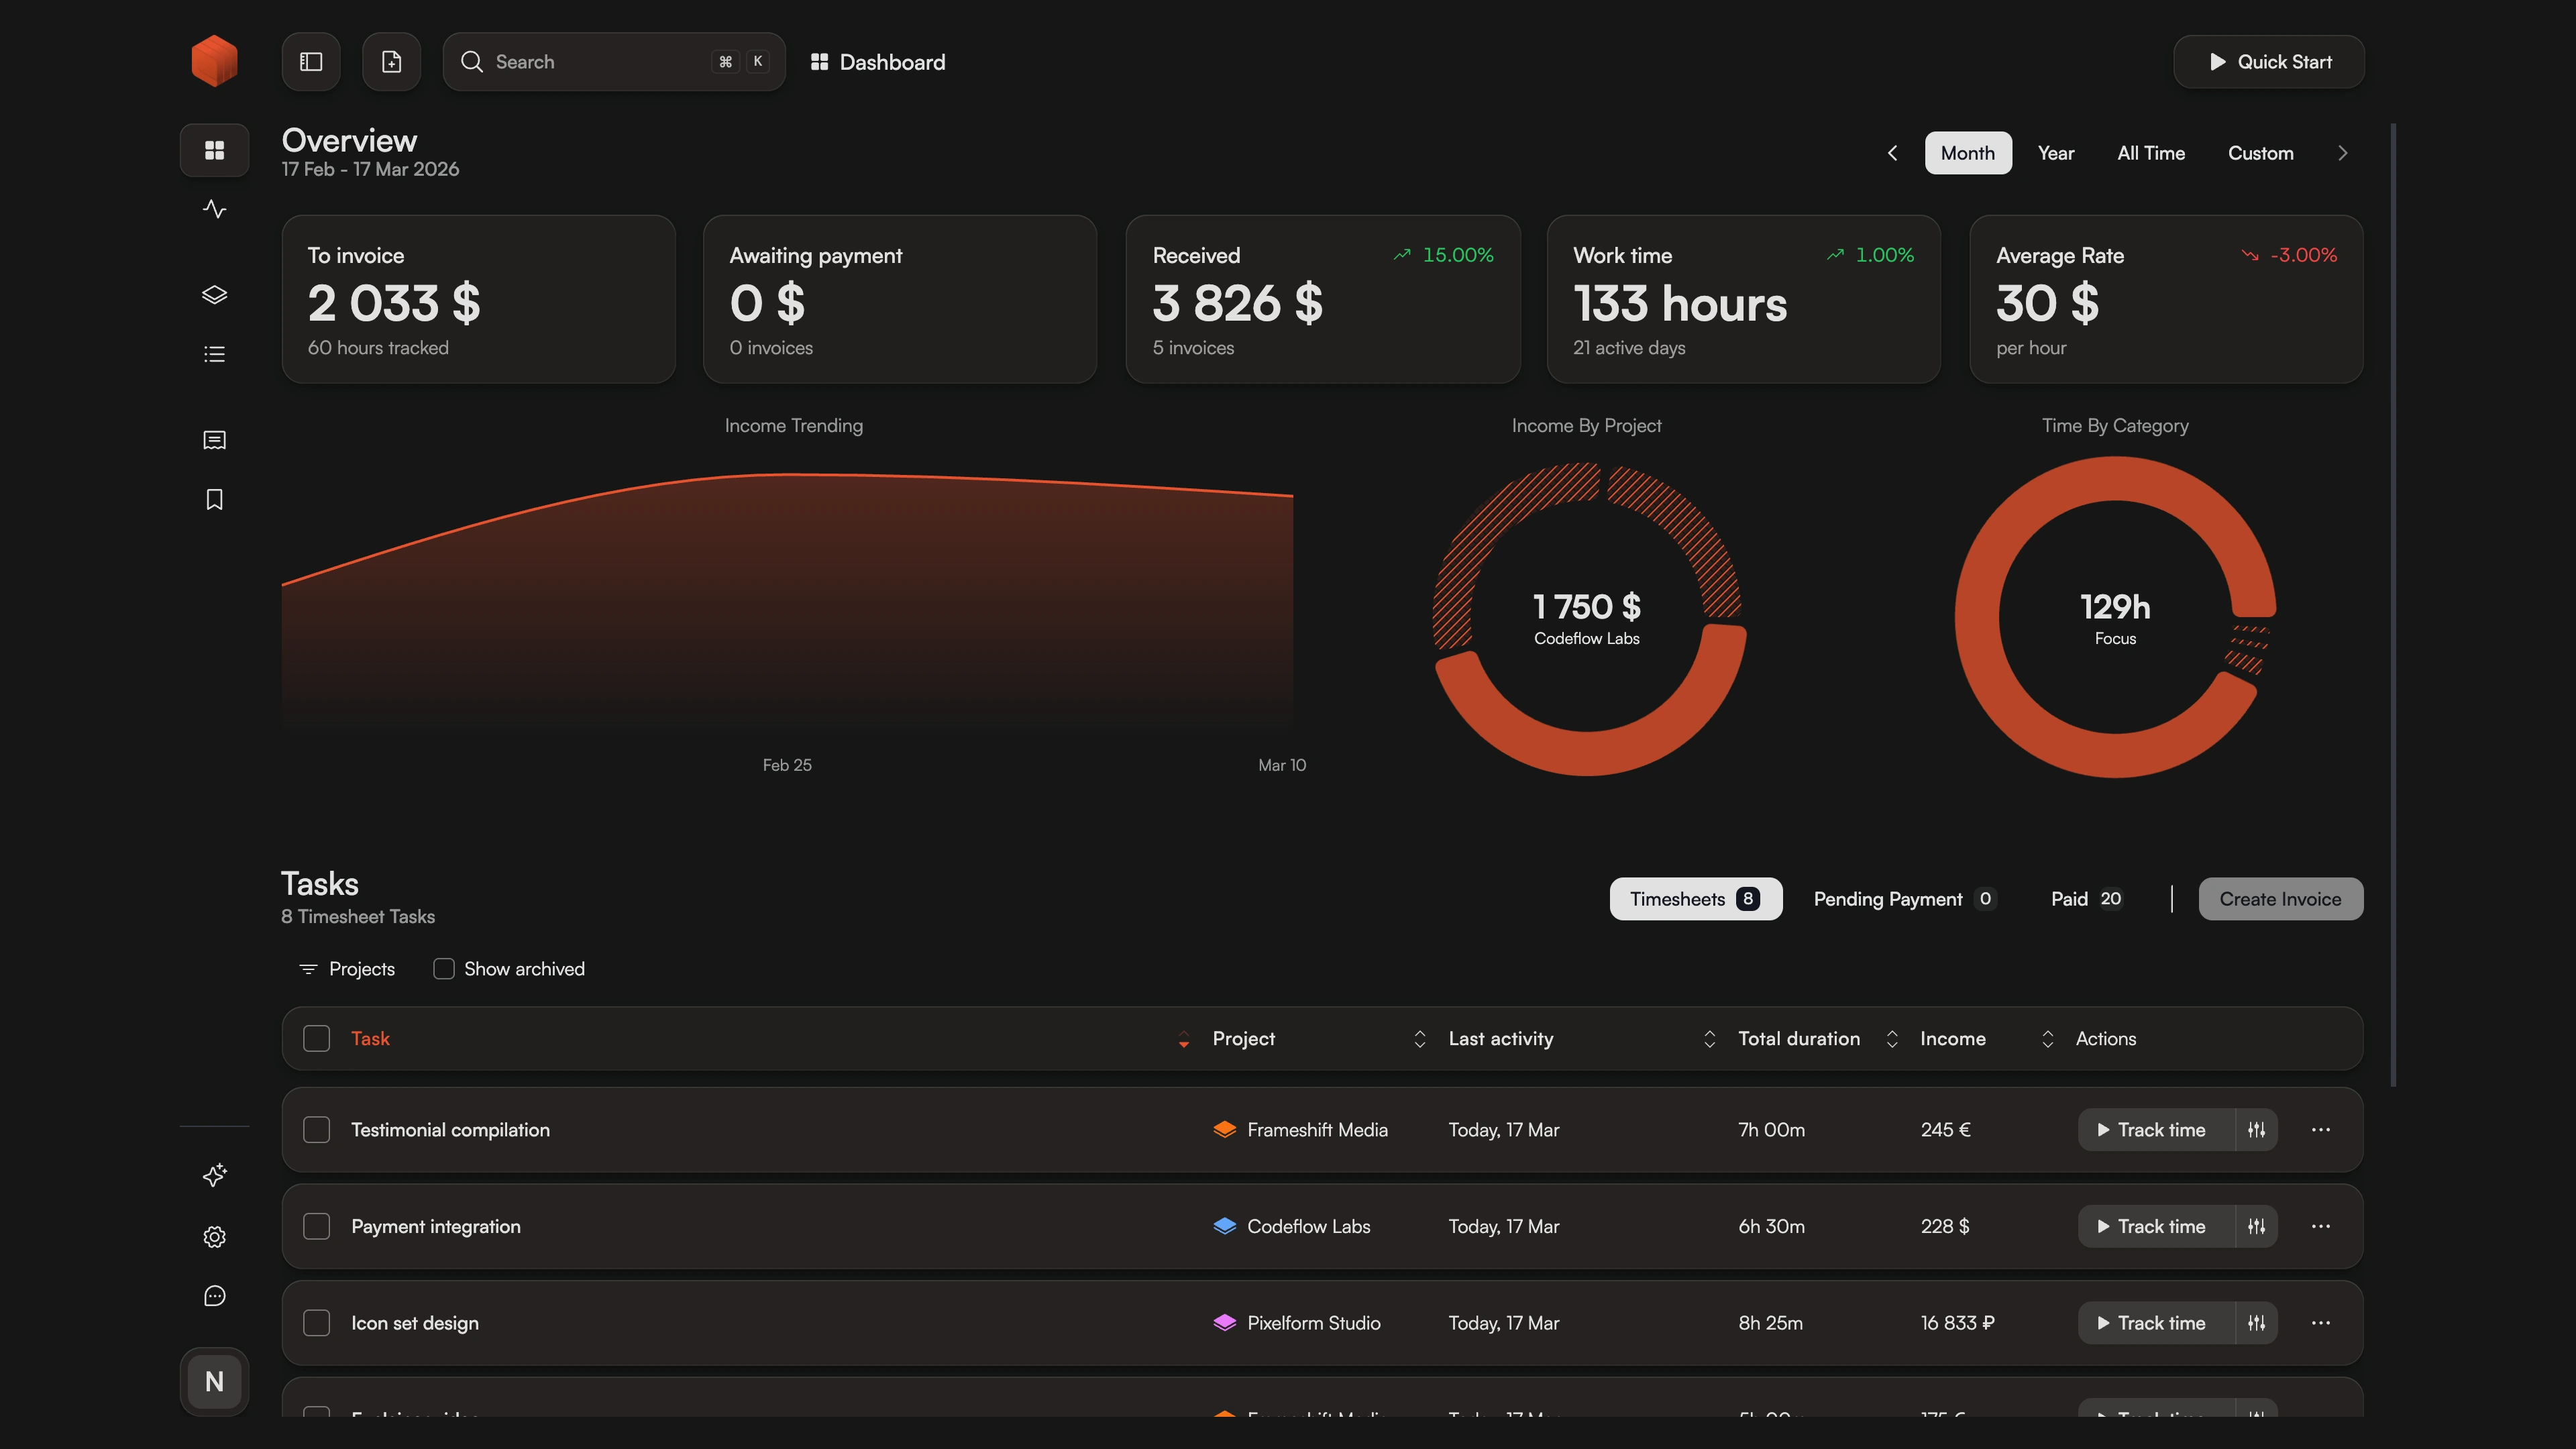The width and height of the screenshot is (2576, 1449).
Task: Open the Dashboard grid icon in sidebar
Action: [x=214, y=150]
